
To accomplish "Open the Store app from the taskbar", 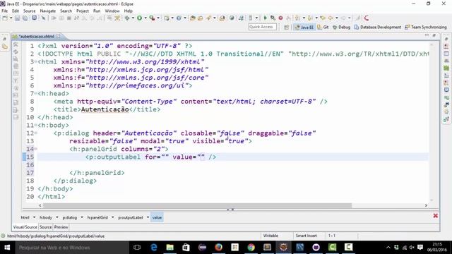I will coord(186,248).
